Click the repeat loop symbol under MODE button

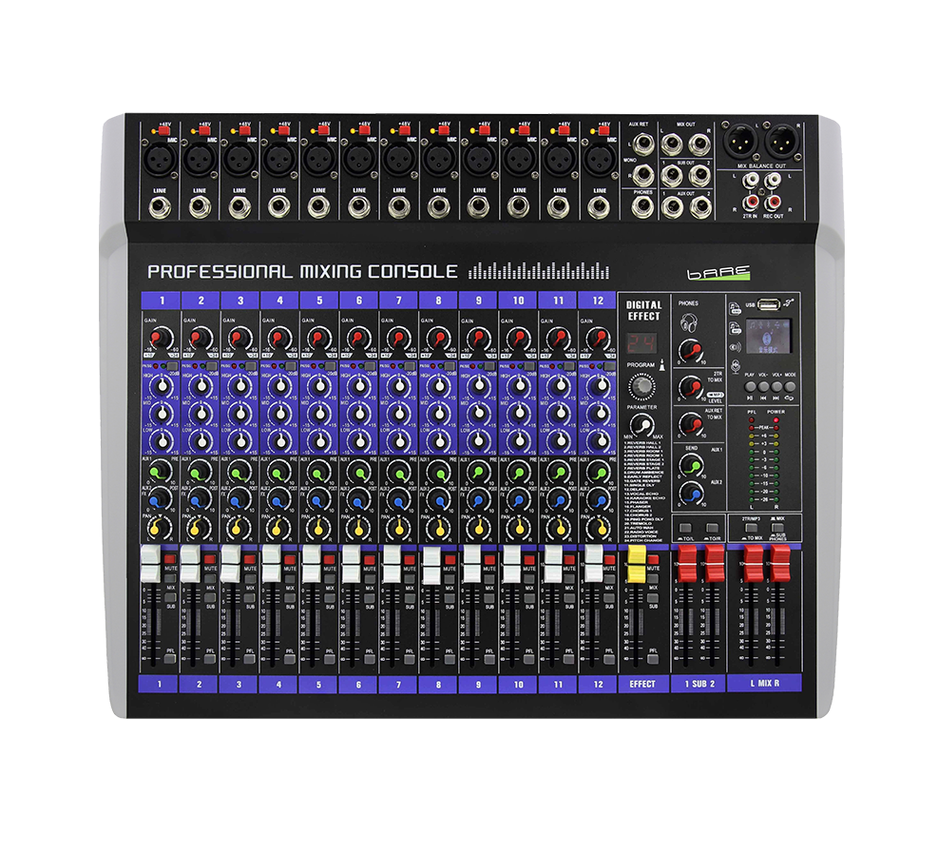point(790,398)
